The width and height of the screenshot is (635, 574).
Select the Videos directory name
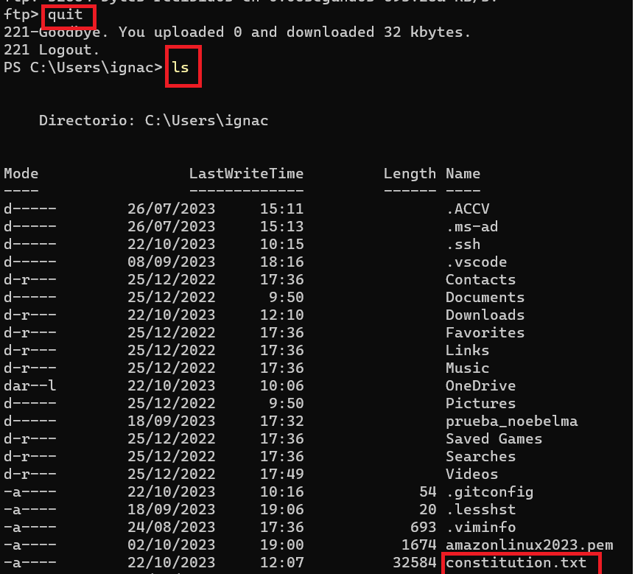pyautogui.click(x=471, y=475)
